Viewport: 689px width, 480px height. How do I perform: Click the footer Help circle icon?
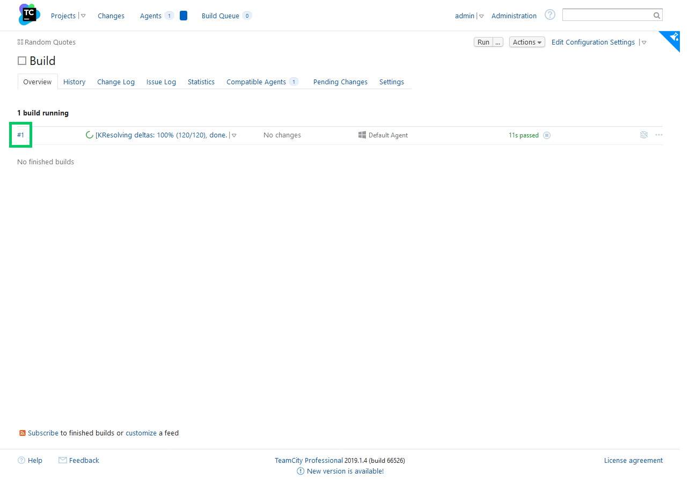click(21, 460)
